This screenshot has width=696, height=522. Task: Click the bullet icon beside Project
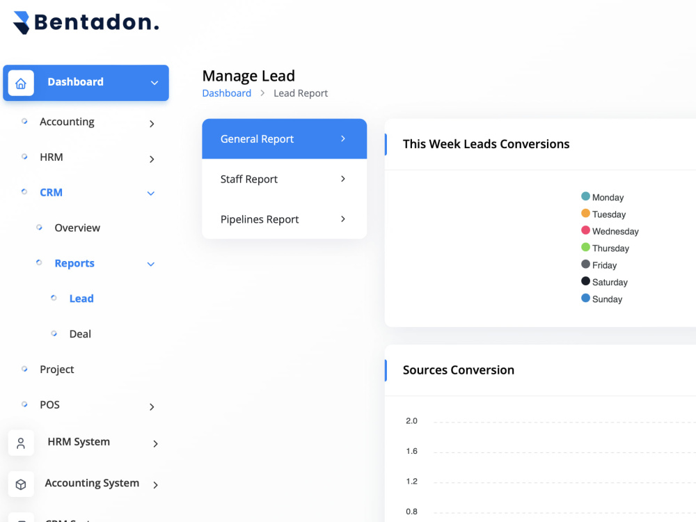(24, 369)
